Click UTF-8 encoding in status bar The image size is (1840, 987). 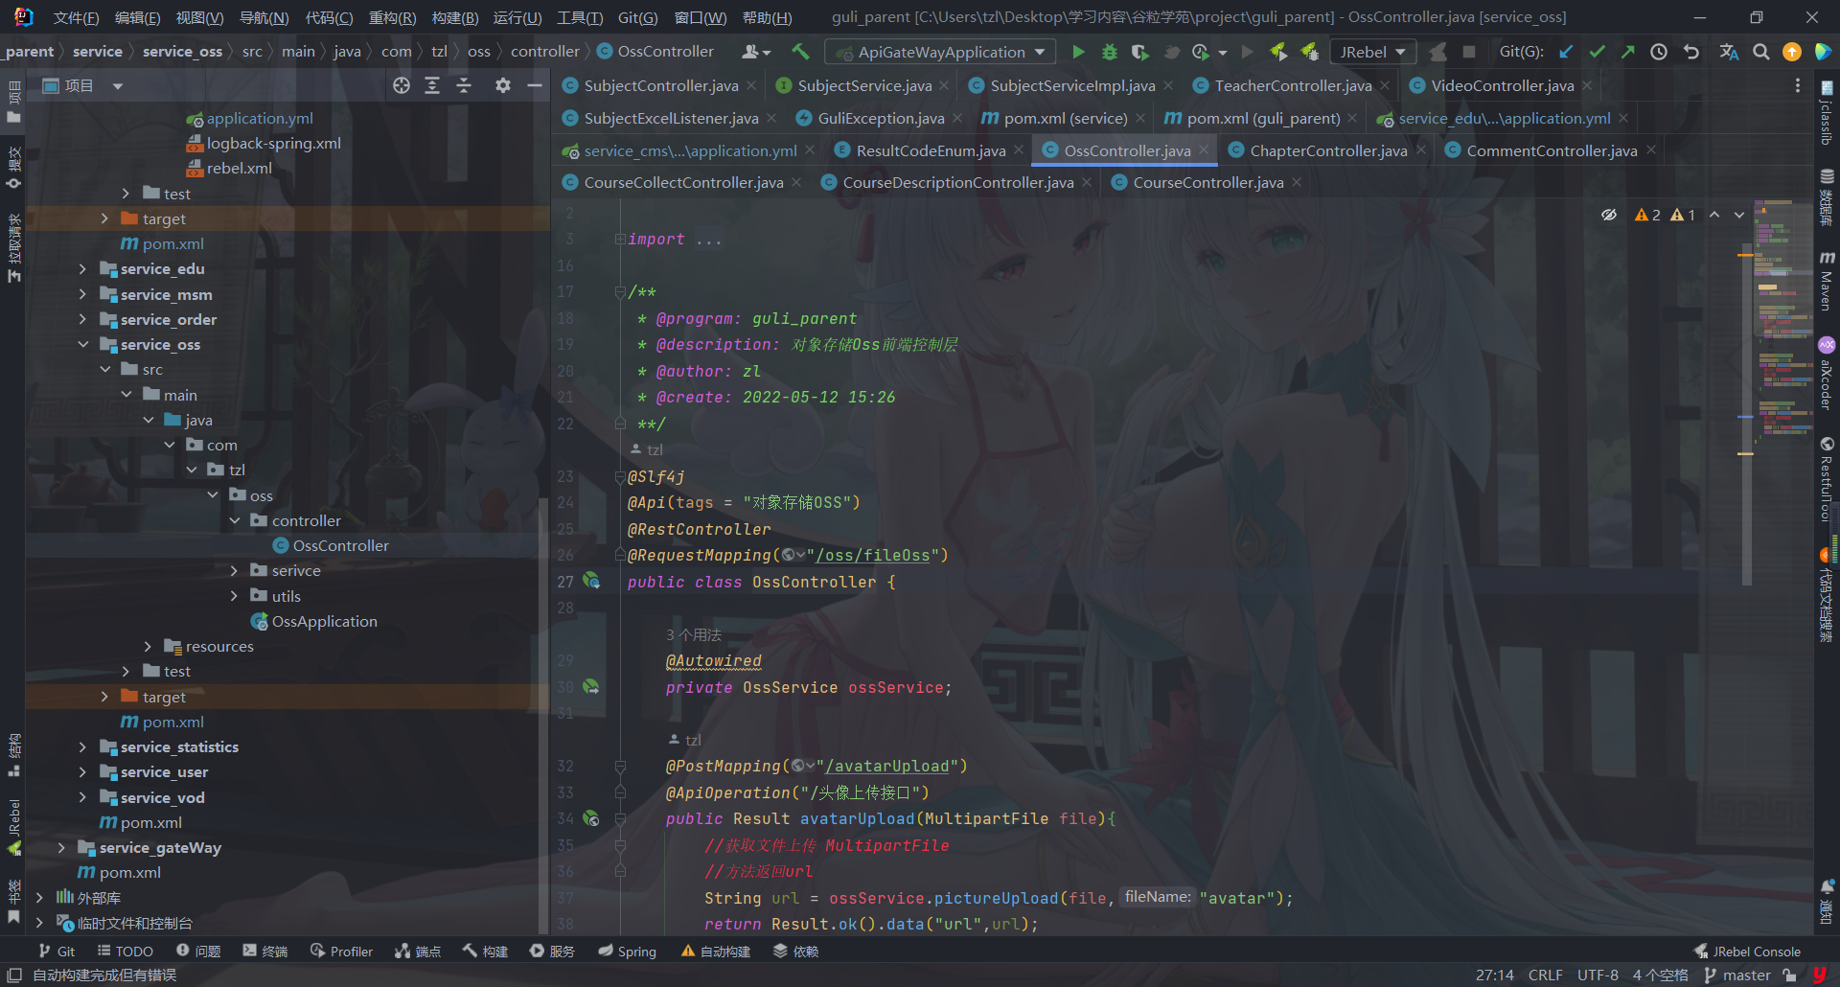1598,975
